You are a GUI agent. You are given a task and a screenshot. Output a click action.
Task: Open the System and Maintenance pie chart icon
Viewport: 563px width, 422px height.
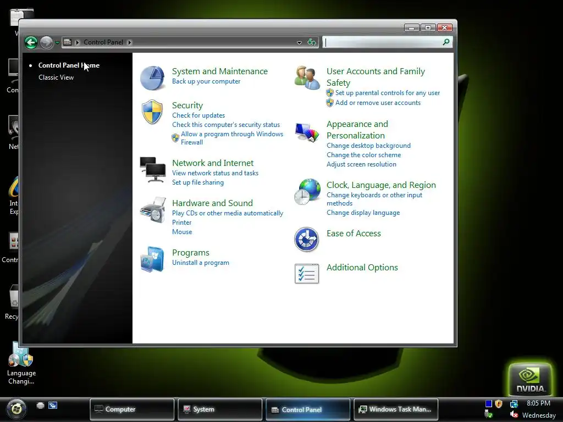coord(152,77)
